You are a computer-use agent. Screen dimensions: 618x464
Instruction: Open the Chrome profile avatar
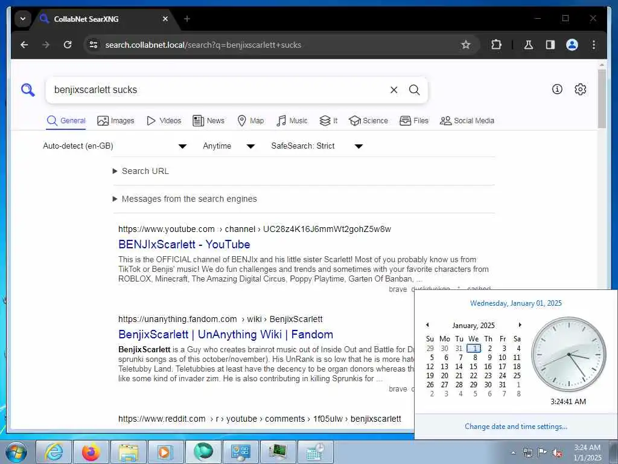pos(572,45)
